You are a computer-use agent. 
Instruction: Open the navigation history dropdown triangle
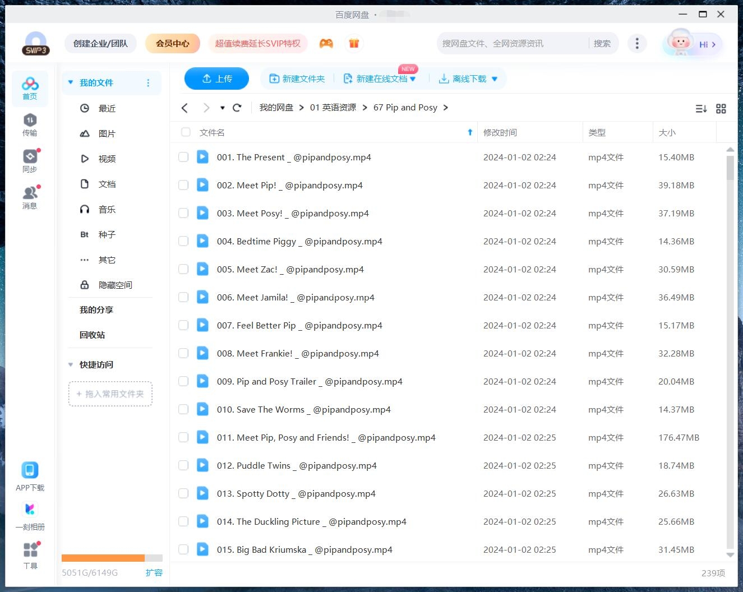[x=223, y=108]
